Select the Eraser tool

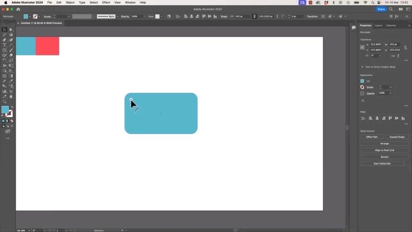pos(11,55)
